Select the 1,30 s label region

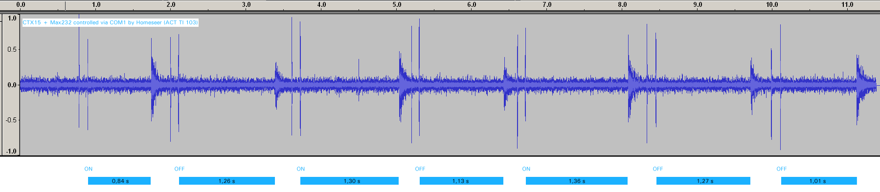pos(349,181)
